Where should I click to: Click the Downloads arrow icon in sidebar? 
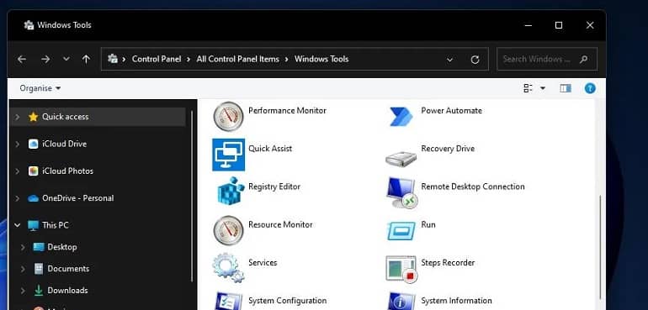(39, 291)
